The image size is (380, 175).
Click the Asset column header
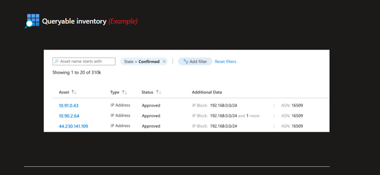tap(64, 92)
